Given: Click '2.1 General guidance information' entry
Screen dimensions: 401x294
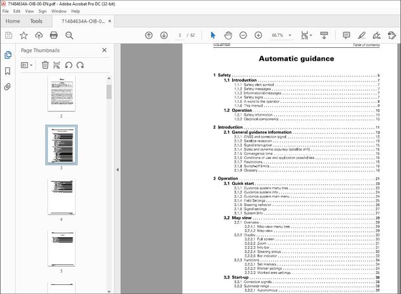Looking at the screenshot, I should pyautogui.click(x=302, y=132).
